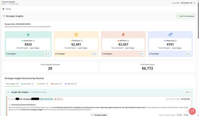Click the red Kill Zone down-arrow icon
Screen dimensions: 199x116
click(123, 35)
